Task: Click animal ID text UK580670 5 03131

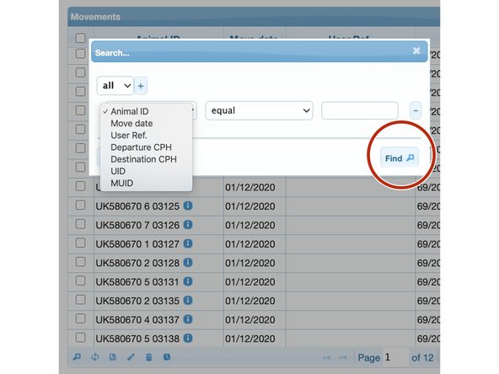Action: click(137, 282)
